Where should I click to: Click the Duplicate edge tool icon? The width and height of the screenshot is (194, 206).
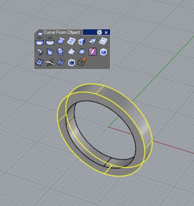click(61, 41)
